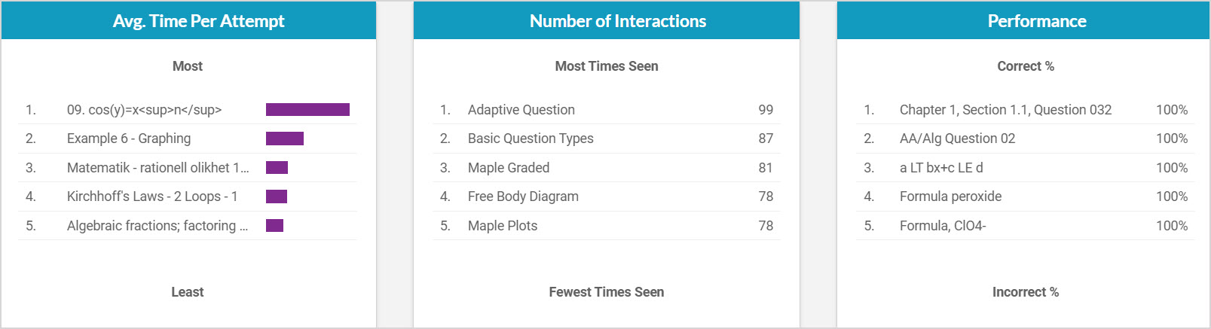
Task: Click the purple bar for cos(y)=x question
Action: coord(307,110)
